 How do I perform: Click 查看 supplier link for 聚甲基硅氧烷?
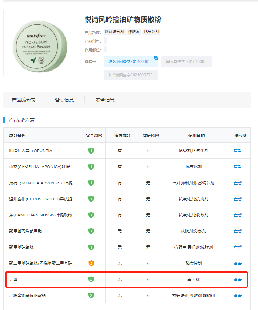coord(238,247)
